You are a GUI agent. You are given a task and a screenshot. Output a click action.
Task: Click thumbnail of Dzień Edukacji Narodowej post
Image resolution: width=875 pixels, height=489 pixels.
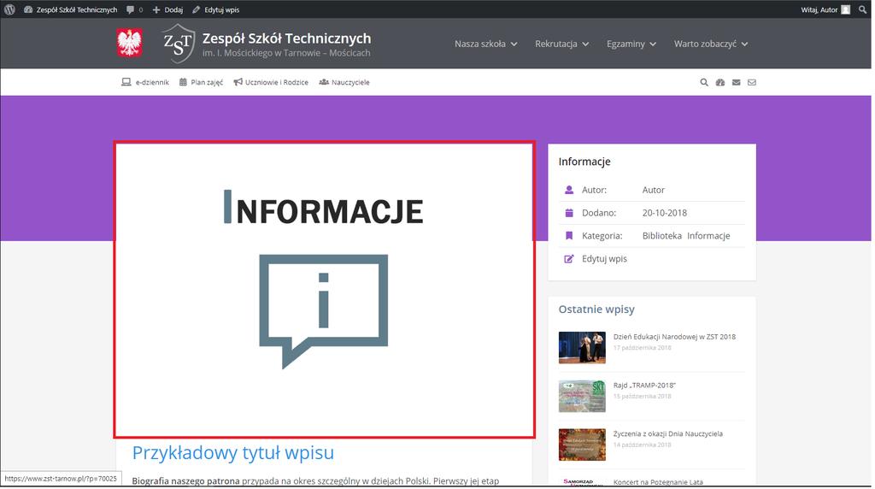(581, 347)
